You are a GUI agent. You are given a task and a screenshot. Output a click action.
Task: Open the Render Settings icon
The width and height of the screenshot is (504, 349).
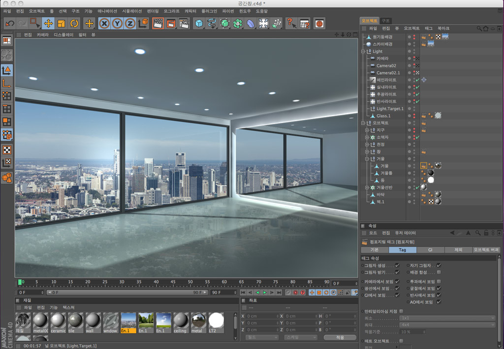[184, 23]
